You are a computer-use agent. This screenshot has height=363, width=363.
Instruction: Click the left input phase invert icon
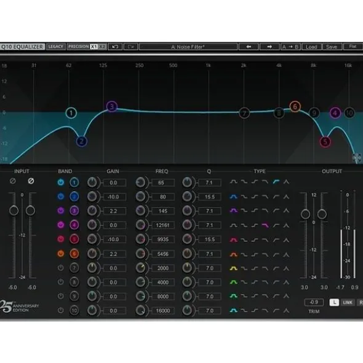[x=13, y=181]
